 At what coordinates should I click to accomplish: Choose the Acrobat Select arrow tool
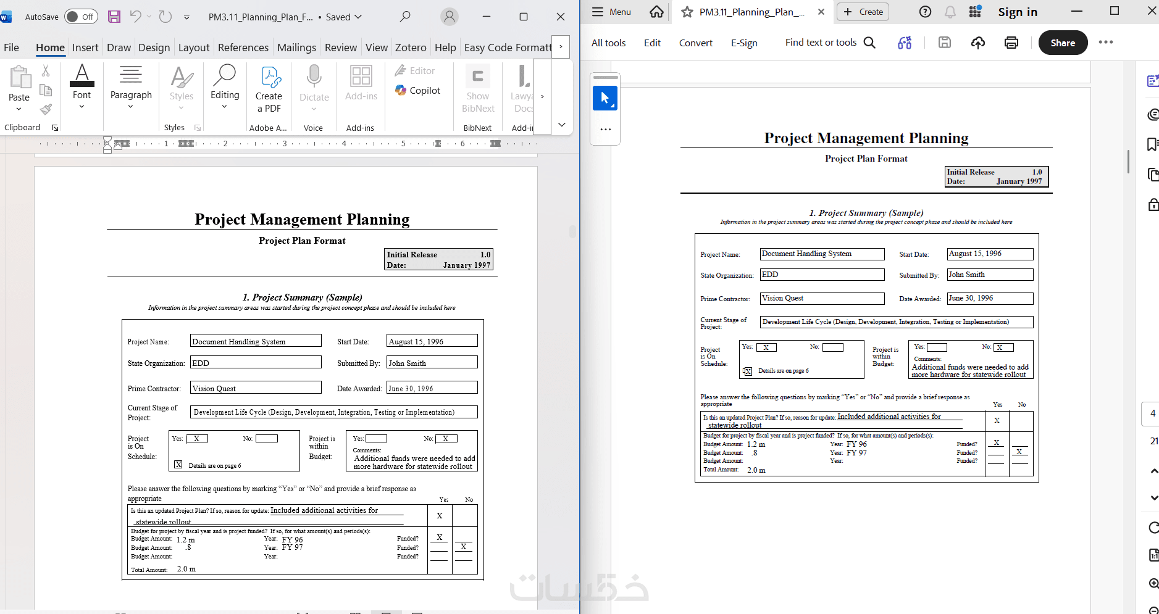click(605, 98)
